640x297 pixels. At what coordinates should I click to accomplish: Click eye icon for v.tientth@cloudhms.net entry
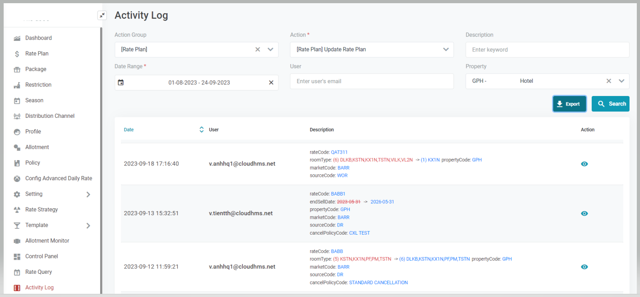point(584,213)
